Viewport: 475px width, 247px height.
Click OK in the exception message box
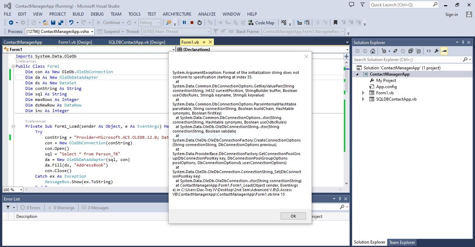pos(293,216)
